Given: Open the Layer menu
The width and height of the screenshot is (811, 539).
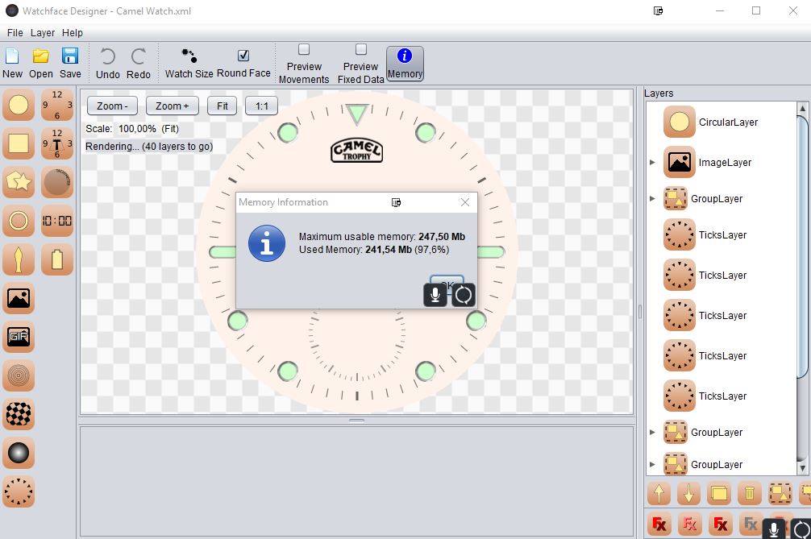Looking at the screenshot, I should click(43, 32).
